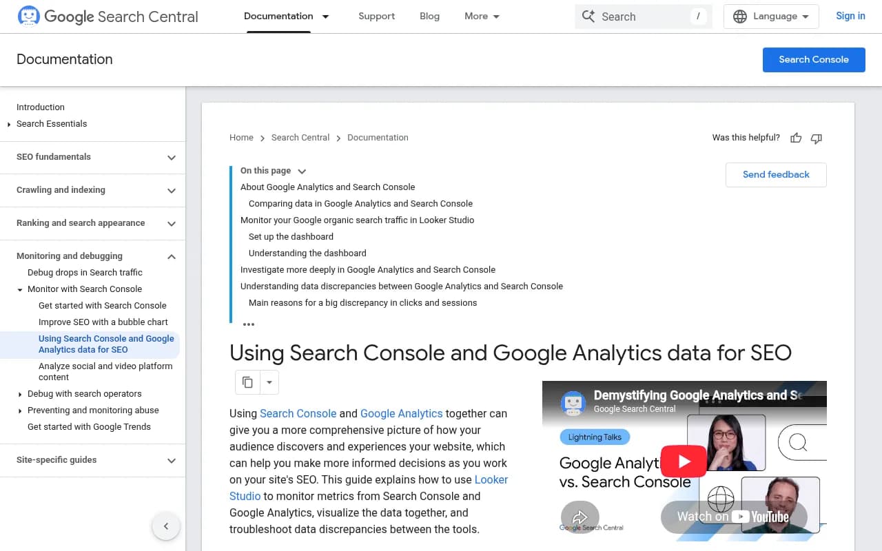Collapse the On this page list
This screenshot has height=551, width=882.
pyautogui.click(x=302, y=171)
